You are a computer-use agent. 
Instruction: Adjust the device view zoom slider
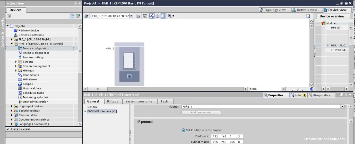(x=298, y=89)
